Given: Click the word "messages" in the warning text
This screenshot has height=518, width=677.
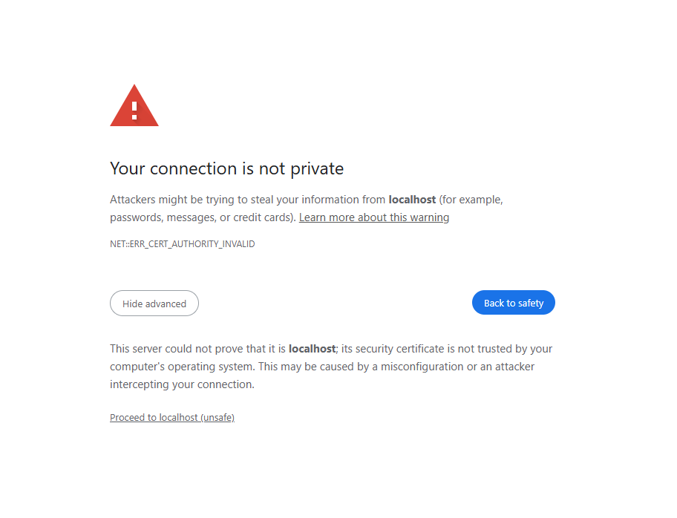Looking at the screenshot, I should pos(190,217).
